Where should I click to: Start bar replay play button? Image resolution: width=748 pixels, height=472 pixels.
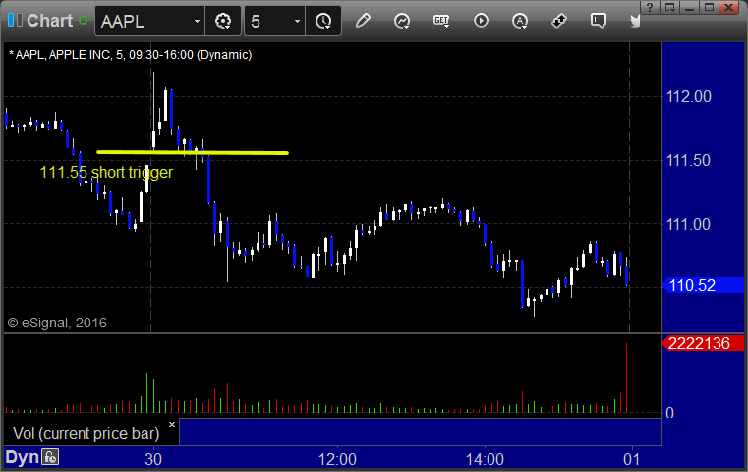pyautogui.click(x=481, y=21)
